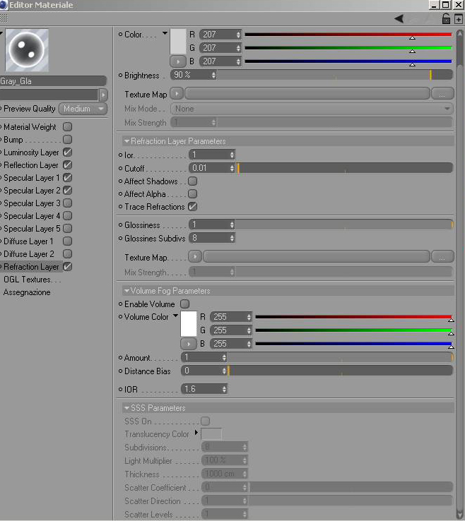Click the Color G value stepper
This screenshot has width=465, height=521.
(238, 48)
